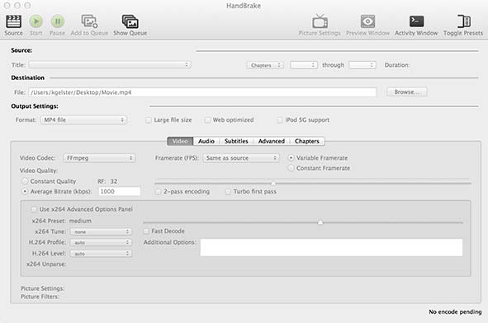Select the Constant Quality radio button
This screenshot has height=323, width=488.
coord(25,181)
